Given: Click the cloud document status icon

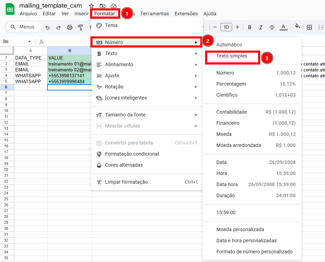Looking at the screenshot, I should pos(113,6).
